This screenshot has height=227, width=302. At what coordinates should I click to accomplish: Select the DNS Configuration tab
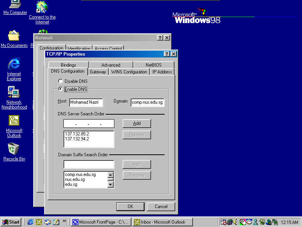[68, 71]
